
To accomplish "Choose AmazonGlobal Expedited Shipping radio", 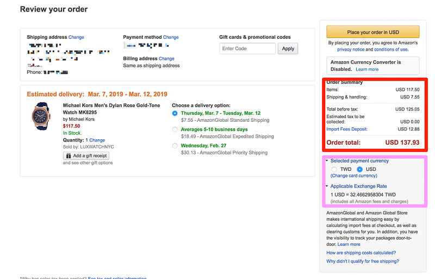I will pos(175,129).
